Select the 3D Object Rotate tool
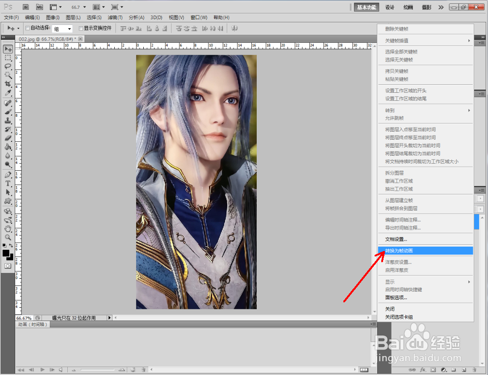The height and width of the screenshot is (375, 488). pyautogui.click(x=8, y=211)
